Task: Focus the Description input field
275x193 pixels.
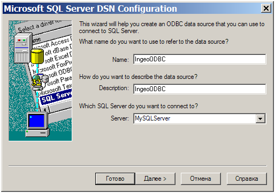Action: pyautogui.click(x=200, y=89)
